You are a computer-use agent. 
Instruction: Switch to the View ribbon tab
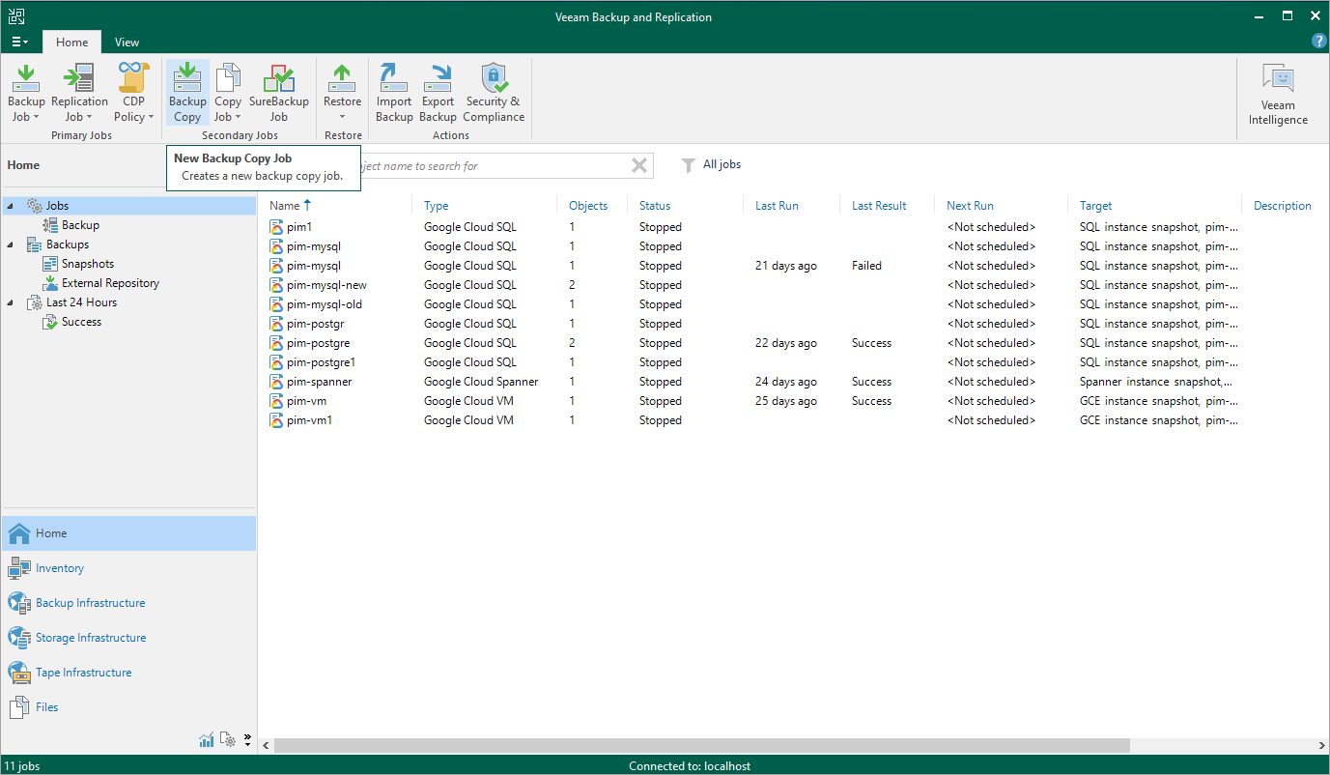point(127,43)
